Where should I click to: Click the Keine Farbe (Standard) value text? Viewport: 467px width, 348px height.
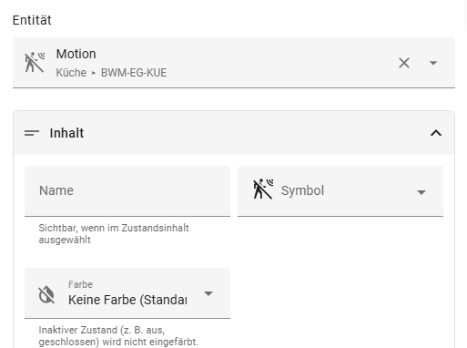pyautogui.click(x=127, y=300)
